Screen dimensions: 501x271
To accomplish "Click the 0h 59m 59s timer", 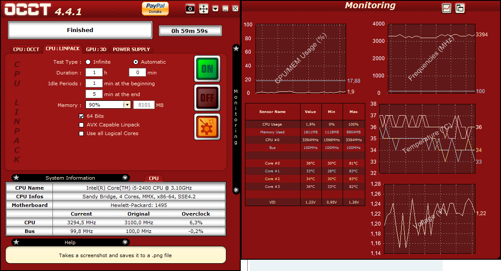I will point(190,31).
